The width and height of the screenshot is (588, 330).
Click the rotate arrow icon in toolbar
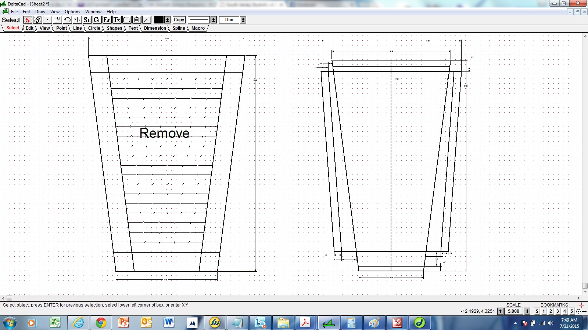67,20
